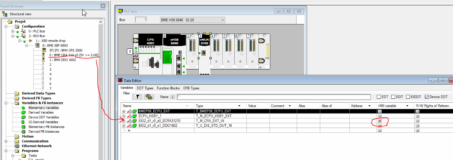Image resolution: width=453 pixels, height=160 pixels.
Task: Select the Motion tree node
Action: pos(28,136)
